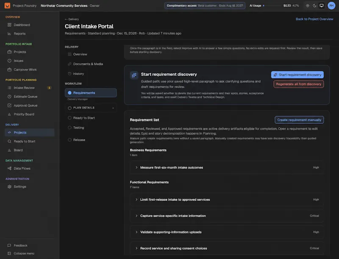Switch to light theme sun icon
This screenshot has width=339, height=259.
click(308, 6)
